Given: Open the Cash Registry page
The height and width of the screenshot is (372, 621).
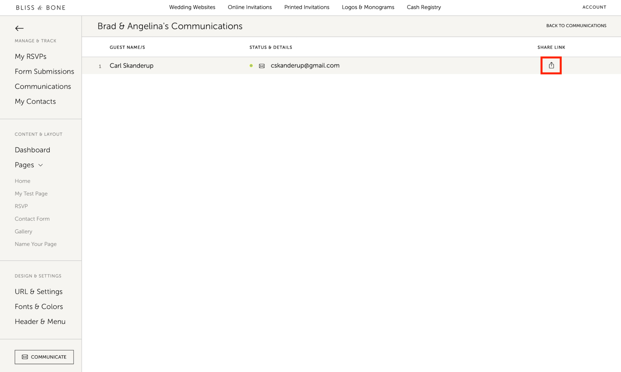Looking at the screenshot, I should [x=424, y=7].
